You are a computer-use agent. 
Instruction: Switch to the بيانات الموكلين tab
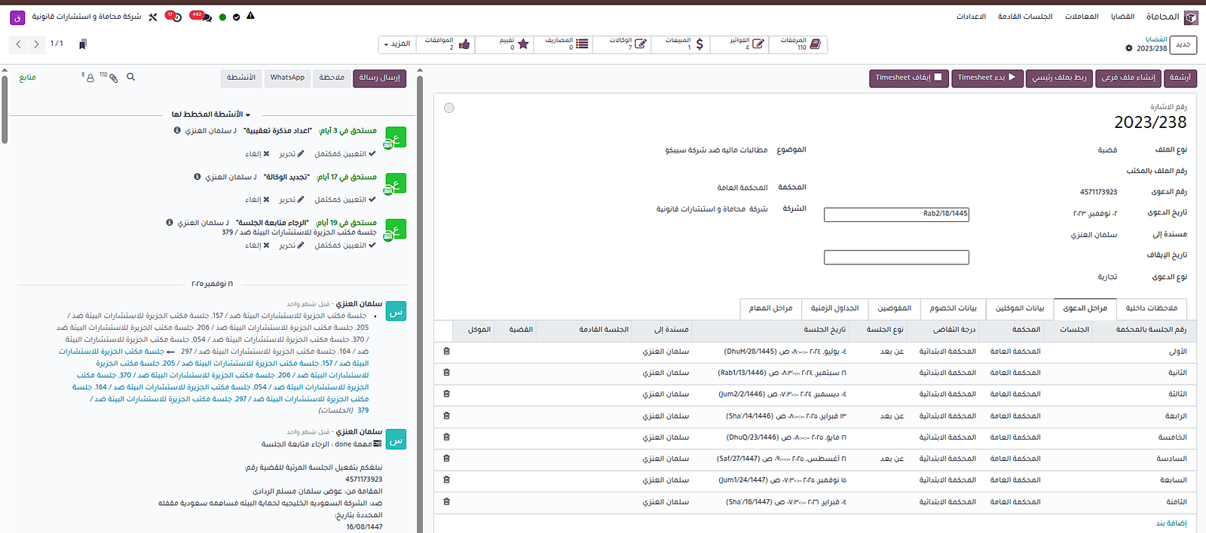(x=1019, y=309)
